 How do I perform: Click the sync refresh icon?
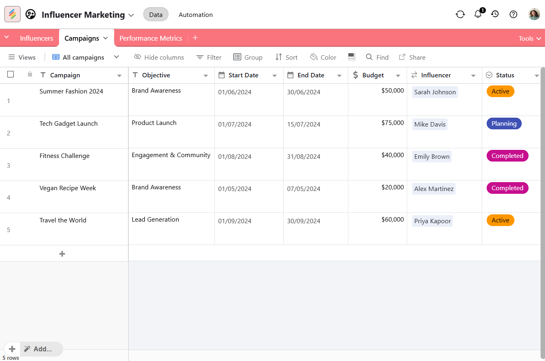point(460,15)
